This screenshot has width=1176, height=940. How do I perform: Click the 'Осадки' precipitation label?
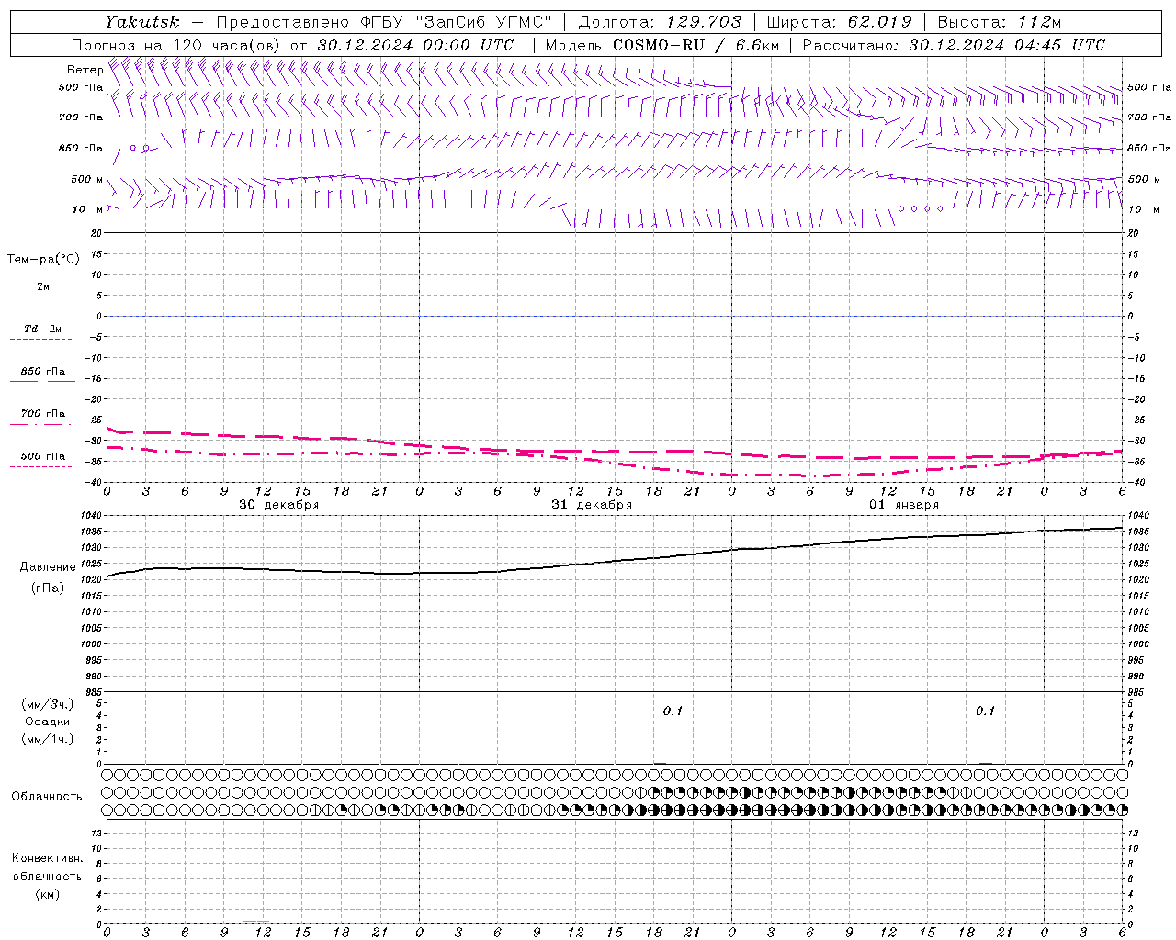coord(48,722)
